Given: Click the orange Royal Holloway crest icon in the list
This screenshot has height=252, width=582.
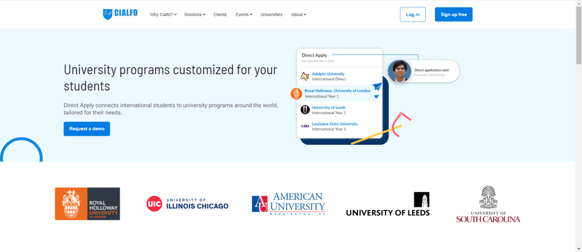Looking at the screenshot, I should 296,94.
